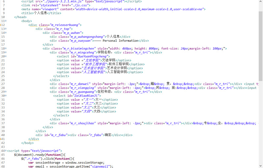
Task: Click the misspelled "divc" tag on line 12
Action: [34, 25]
